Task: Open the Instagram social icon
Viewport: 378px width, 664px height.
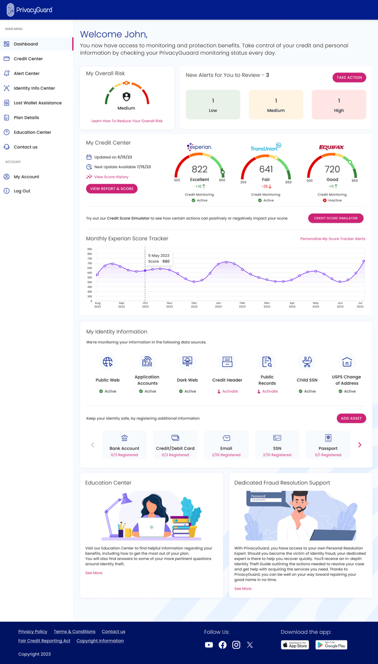Action: click(x=236, y=645)
